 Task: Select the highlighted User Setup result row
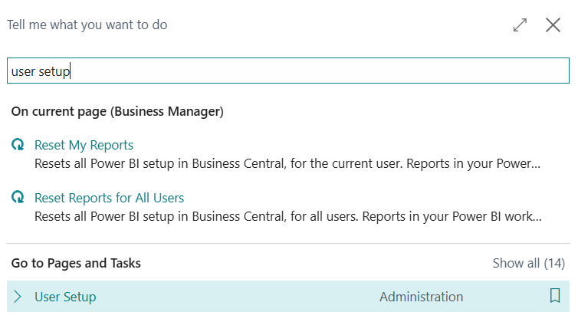[x=230, y=297]
